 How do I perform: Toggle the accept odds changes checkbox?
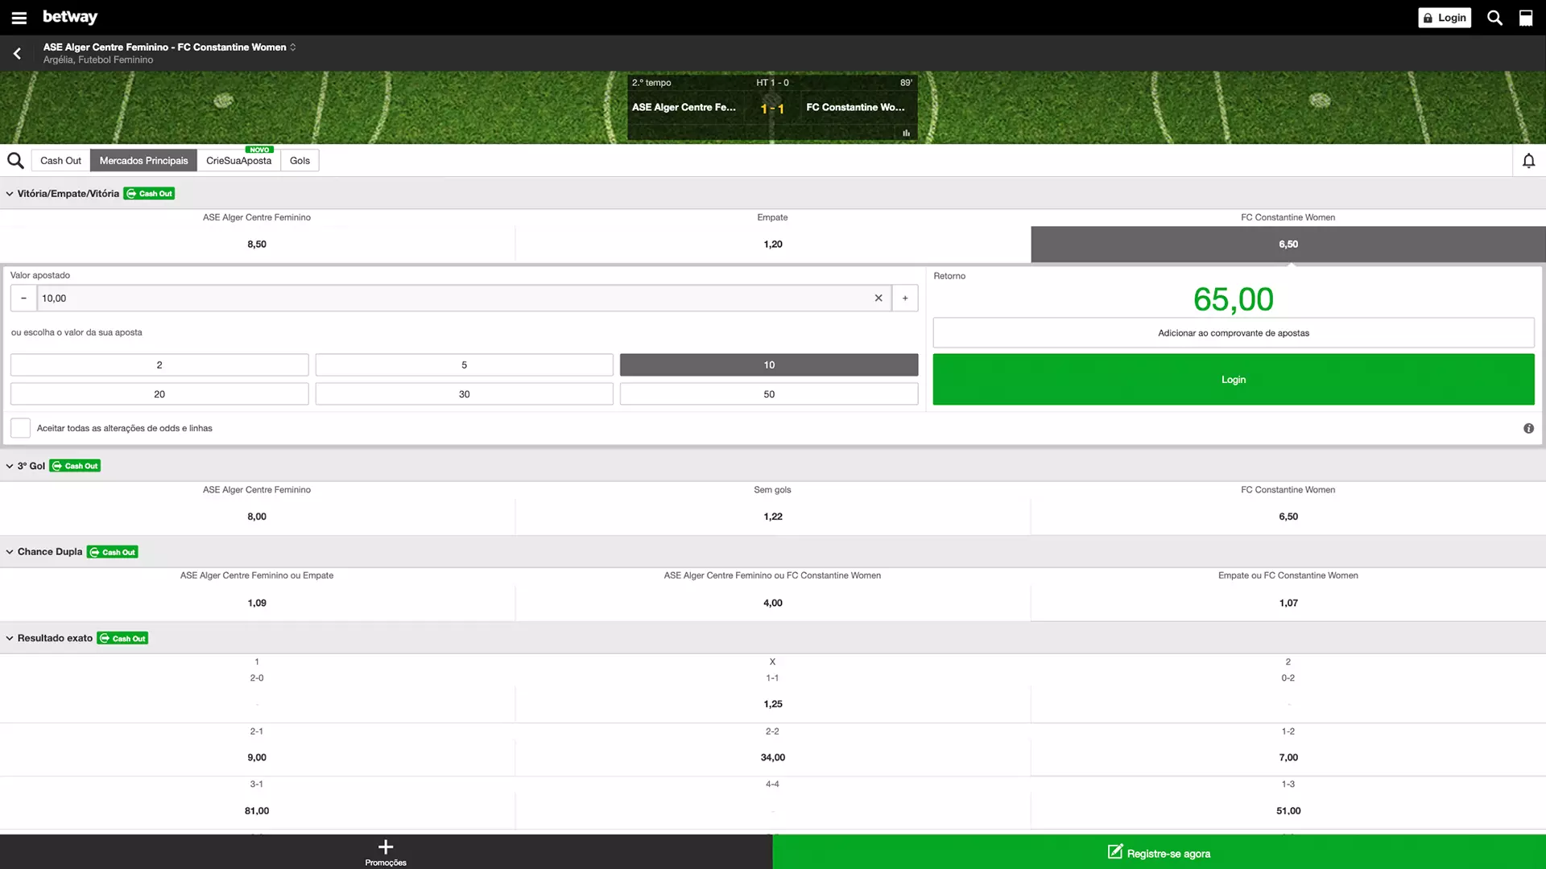click(20, 427)
